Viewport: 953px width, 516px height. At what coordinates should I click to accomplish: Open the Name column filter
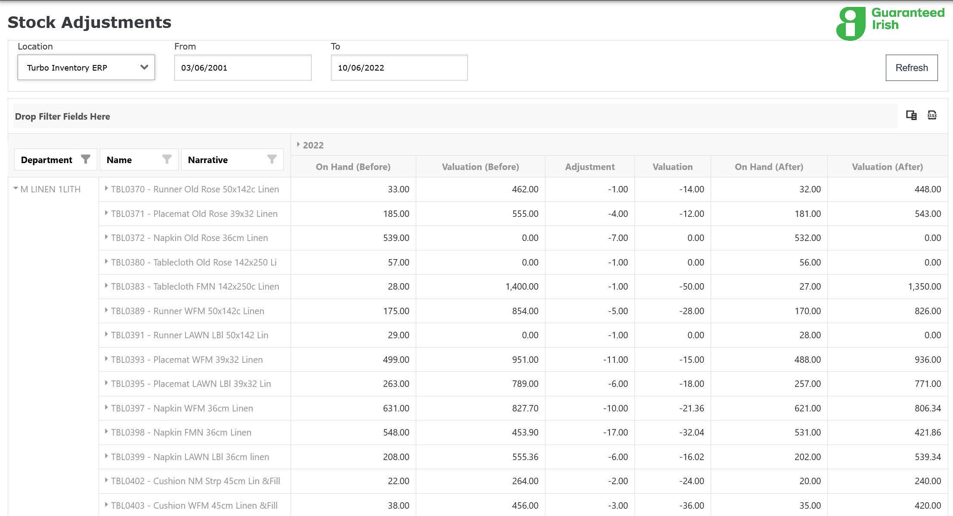[x=167, y=160]
